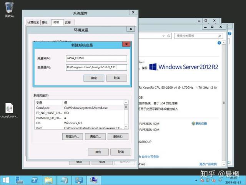The width and height of the screenshot is (246, 185).
Task: Click the value column header in system variables
Action: coord(93,103)
